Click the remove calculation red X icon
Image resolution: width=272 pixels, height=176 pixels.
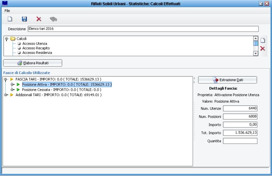tap(262, 48)
